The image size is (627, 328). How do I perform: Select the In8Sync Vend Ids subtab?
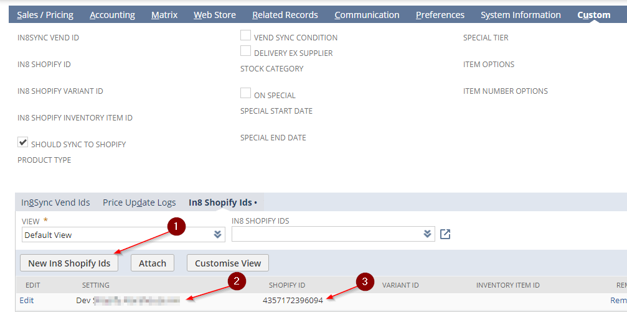[55, 203]
